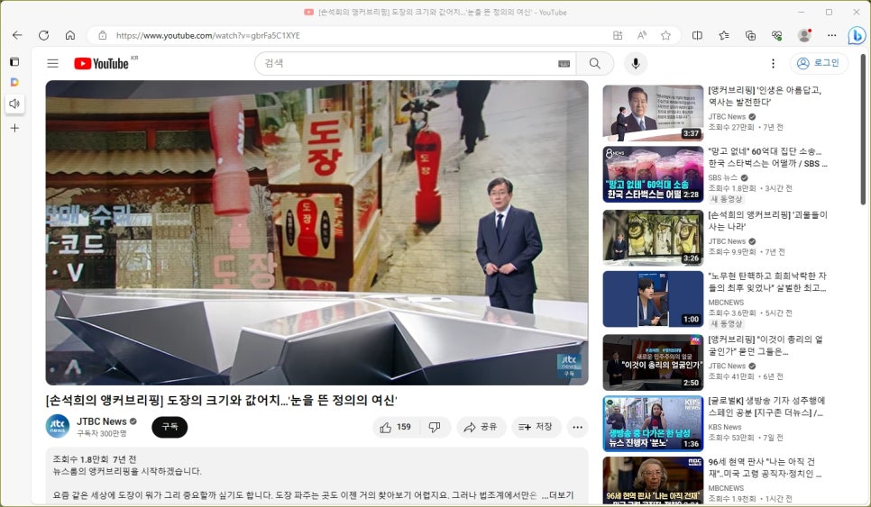The image size is (871, 507).
Task: Open thumbnail of '인생은 아름답고' video
Action: [653, 113]
